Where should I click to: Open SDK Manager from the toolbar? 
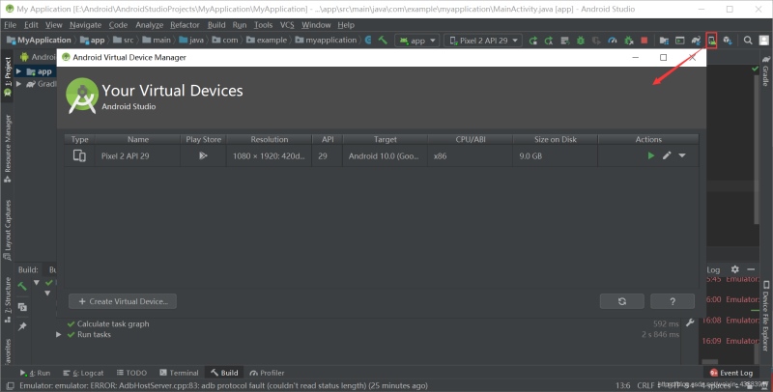point(728,41)
